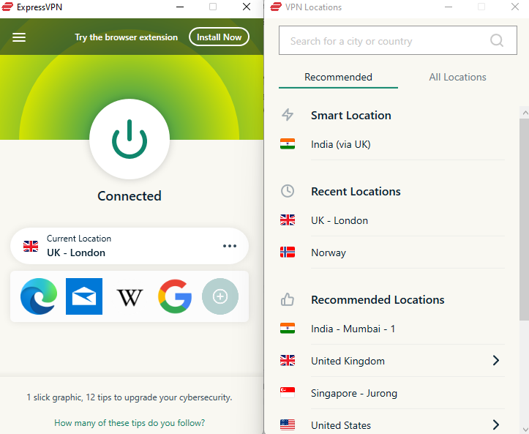Expand the United States locations chevron
The width and height of the screenshot is (529, 434).
(x=495, y=424)
